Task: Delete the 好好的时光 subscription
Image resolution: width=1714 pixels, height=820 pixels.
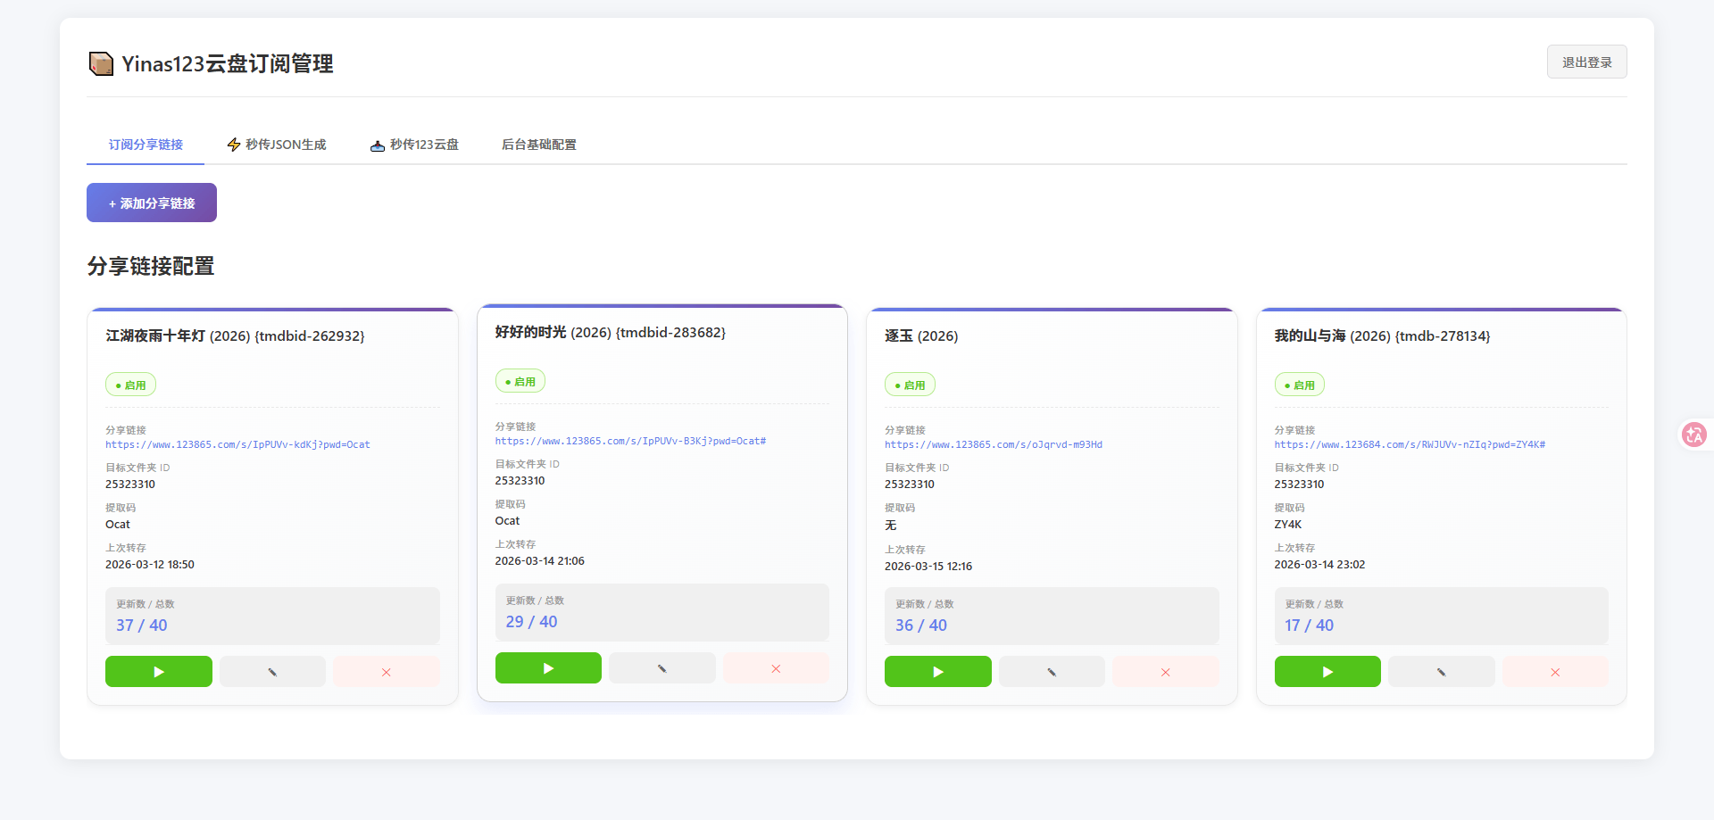Action: point(776,668)
